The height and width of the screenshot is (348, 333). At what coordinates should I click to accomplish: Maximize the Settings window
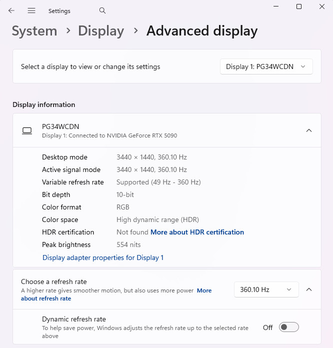click(x=299, y=6)
